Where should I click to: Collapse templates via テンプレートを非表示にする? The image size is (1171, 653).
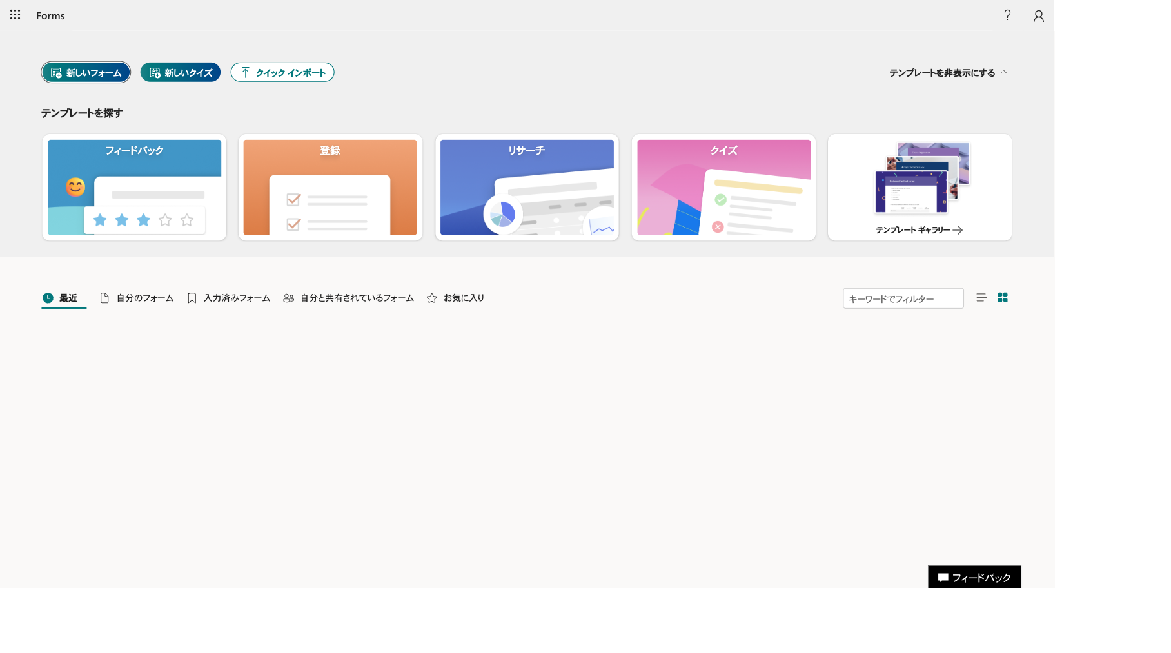[948, 73]
